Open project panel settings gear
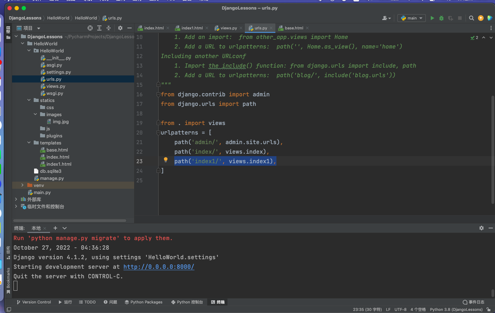495x313 pixels. (120, 28)
